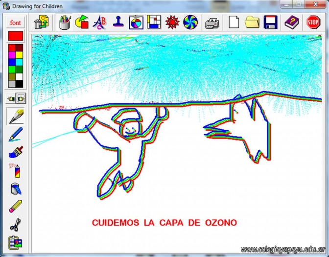
Task: Open the text ABC tool
Action: click(x=100, y=22)
